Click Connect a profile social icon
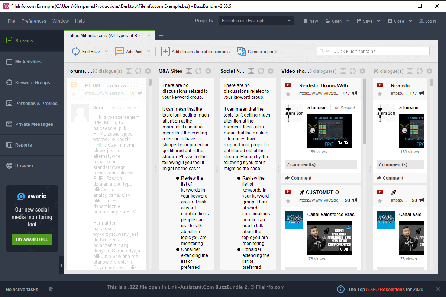Image resolution: width=446 pixels, height=297 pixels. tap(242, 51)
